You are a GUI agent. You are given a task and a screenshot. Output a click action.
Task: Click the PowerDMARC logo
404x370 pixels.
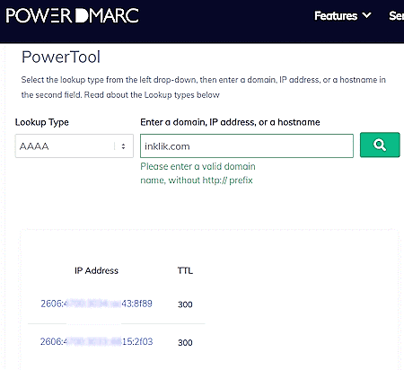click(72, 15)
